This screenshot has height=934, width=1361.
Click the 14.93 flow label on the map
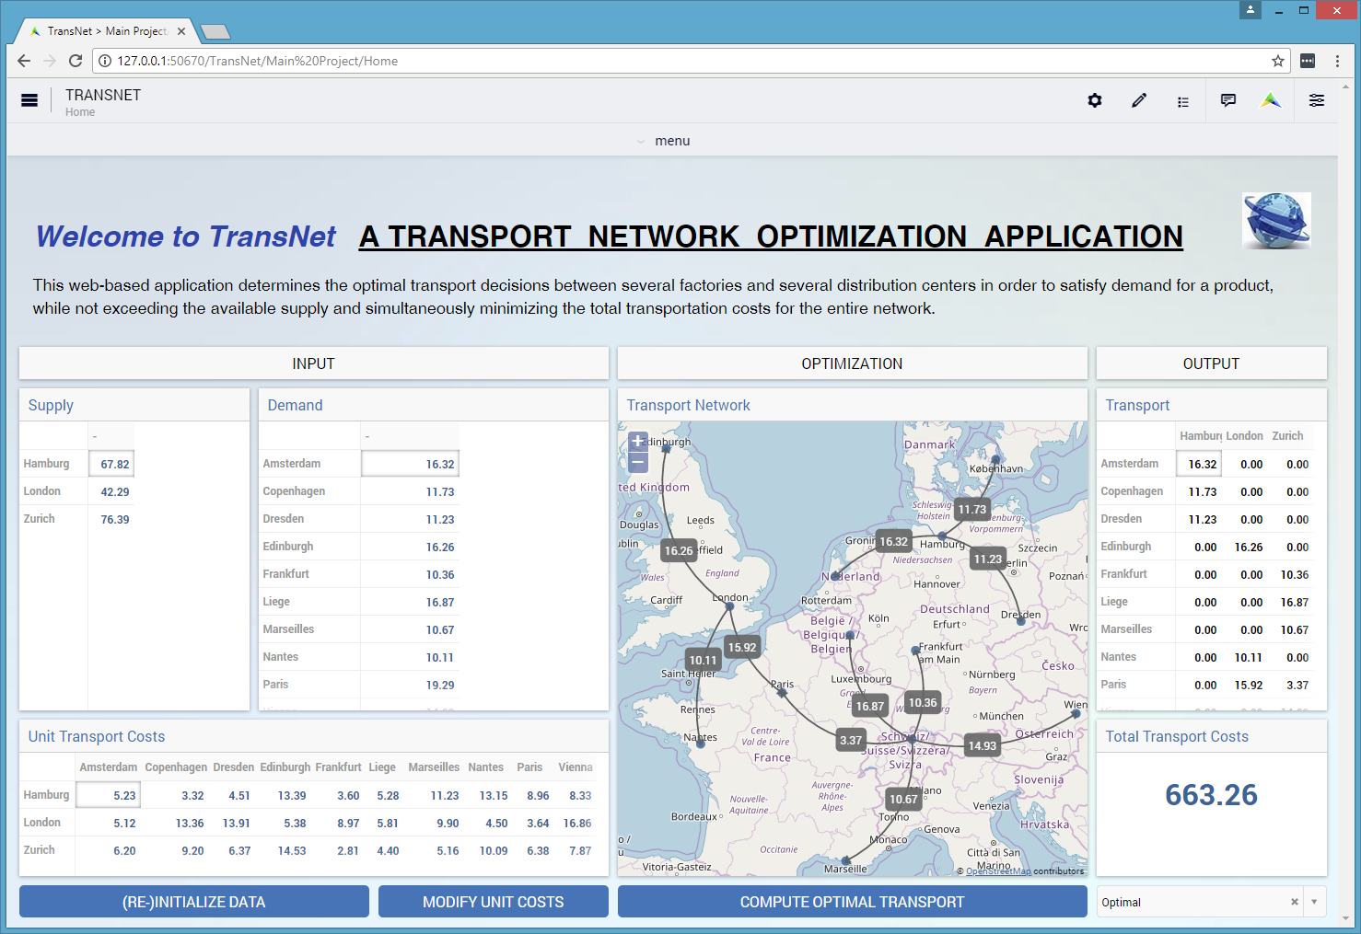click(982, 745)
